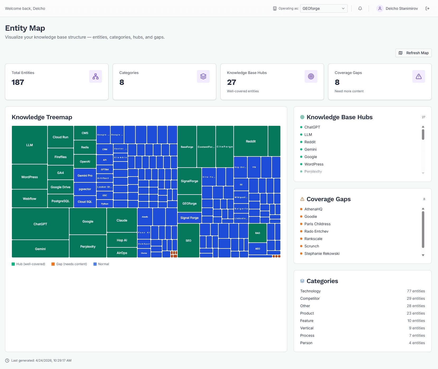Select the WordPress treemap tile
The height and width of the screenshot is (369, 438).
tap(30, 177)
